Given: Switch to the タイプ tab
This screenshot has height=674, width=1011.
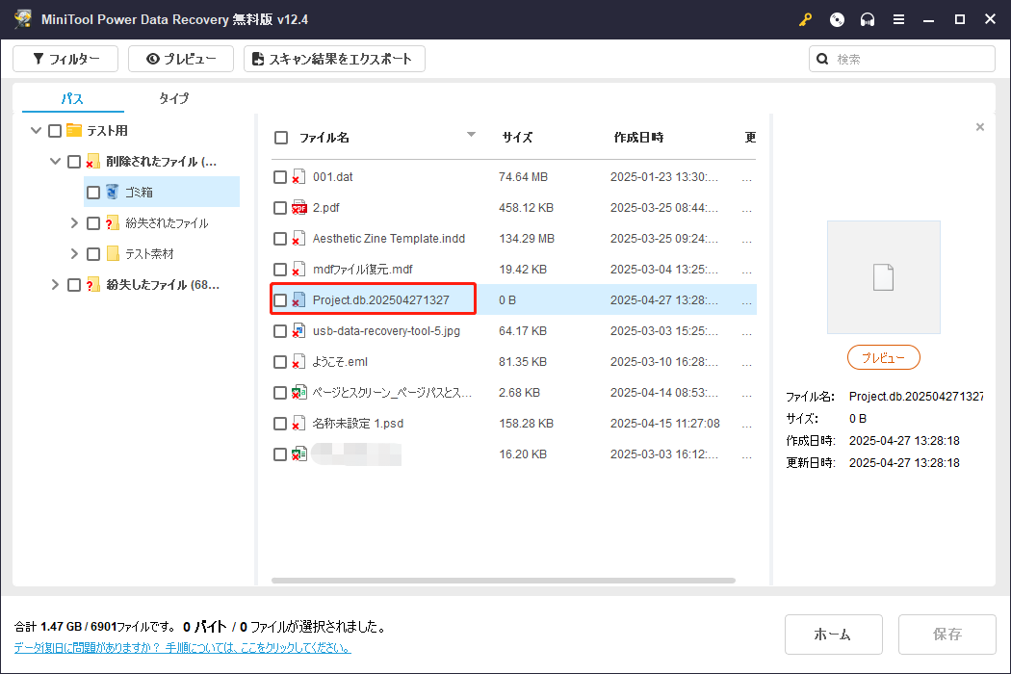Looking at the screenshot, I should 174,98.
